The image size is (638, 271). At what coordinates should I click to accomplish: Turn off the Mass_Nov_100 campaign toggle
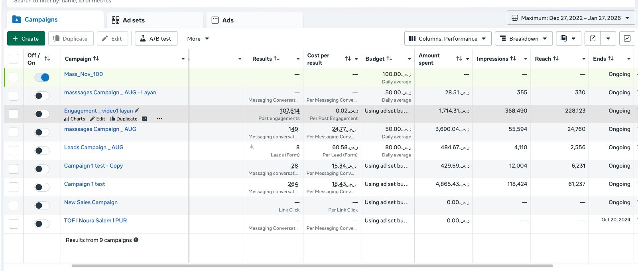(x=42, y=77)
